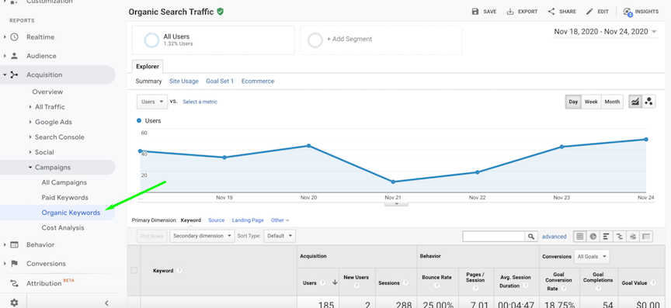
Task: Open Cost Analysis report
Action: click(63, 228)
